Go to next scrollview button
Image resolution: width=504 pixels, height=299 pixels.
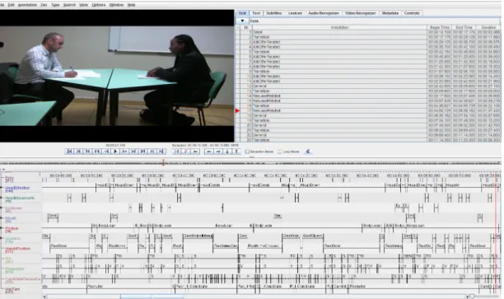click(152, 152)
